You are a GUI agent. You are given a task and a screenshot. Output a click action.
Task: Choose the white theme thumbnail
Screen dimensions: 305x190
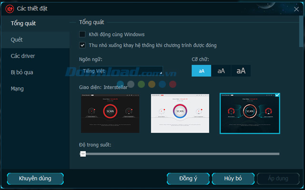[x=180, y=114]
